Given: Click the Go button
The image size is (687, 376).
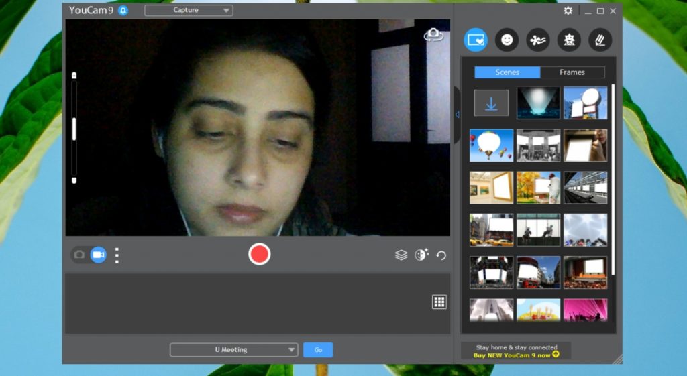Looking at the screenshot, I should [x=318, y=350].
